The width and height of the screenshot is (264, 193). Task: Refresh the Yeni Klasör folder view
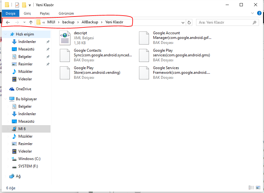point(189,22)
